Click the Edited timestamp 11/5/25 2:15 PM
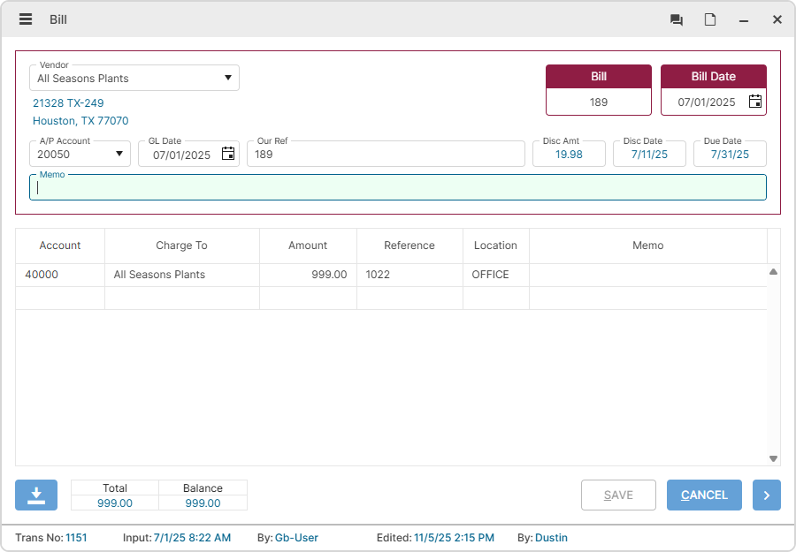Viewport: 796px width, 552px height. 454,538
